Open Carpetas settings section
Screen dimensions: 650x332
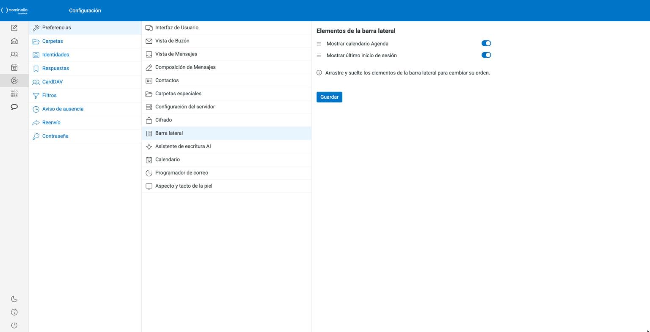[x=85, y=41]
